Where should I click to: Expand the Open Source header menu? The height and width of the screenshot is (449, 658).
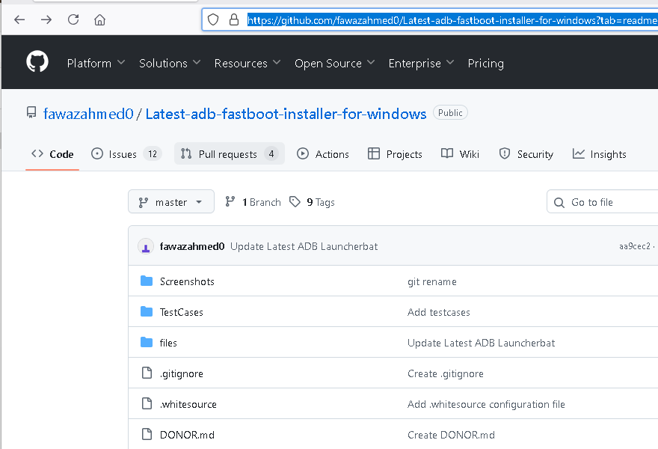[335, 64]
